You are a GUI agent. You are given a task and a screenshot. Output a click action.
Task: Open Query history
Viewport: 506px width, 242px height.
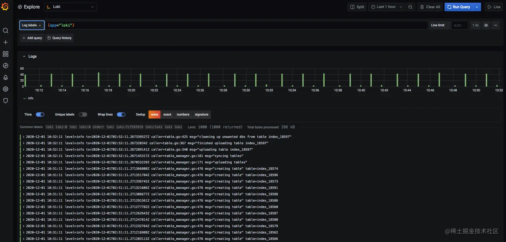59,38
